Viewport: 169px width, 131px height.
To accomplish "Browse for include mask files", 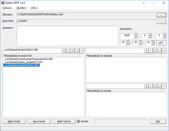I will click(x=159, y=86).
